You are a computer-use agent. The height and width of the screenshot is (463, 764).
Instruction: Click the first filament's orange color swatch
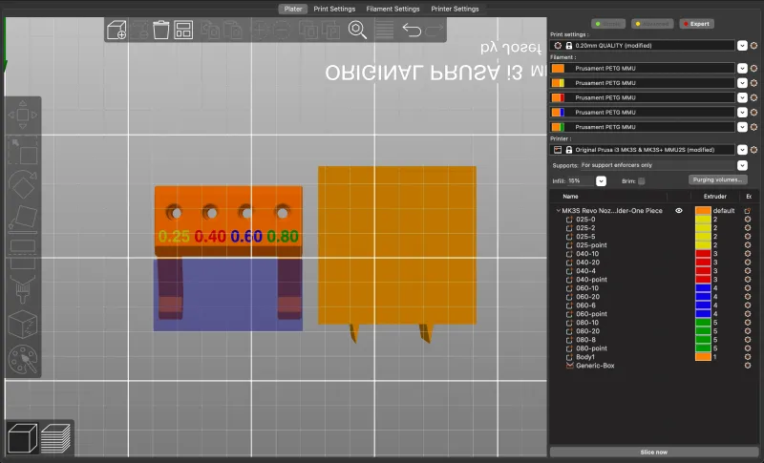coord(558,69)
